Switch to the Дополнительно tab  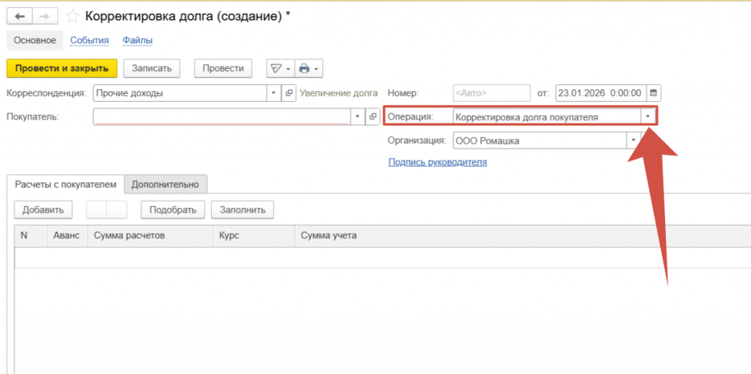[165, 184]
